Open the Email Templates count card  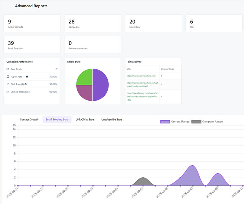[x=32, y=45]
